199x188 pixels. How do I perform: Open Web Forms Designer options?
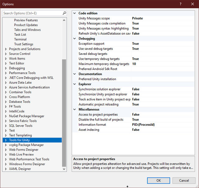click(24, 150)
